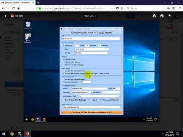Click the SMTP Server field
This screenshot has height=137, width=183.
[89, 89]
